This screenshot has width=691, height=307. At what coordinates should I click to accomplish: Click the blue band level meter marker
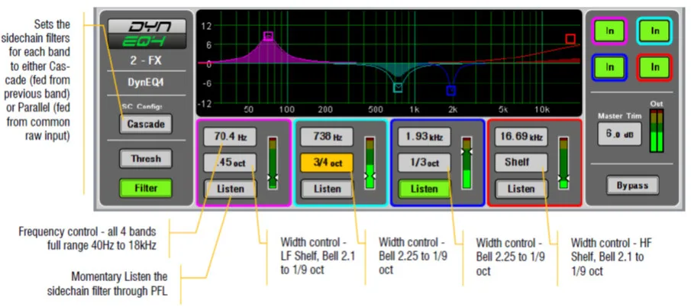[467, 151]
